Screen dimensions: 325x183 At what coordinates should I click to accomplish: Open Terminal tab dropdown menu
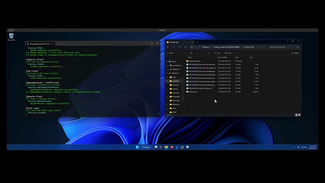(61, 44)
